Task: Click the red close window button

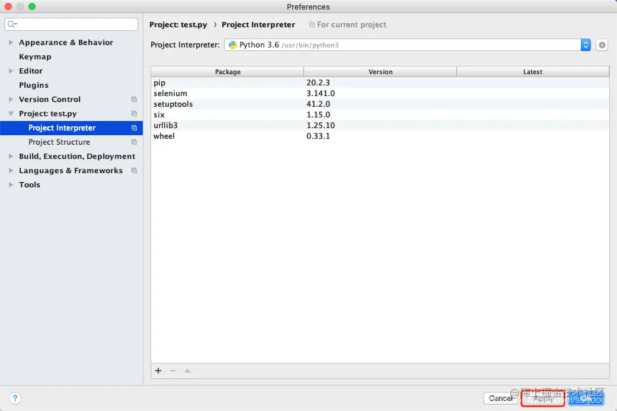Action: [x=8, y=7]
